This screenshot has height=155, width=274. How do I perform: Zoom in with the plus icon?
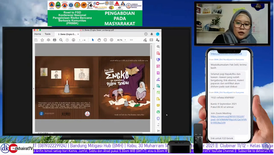(x=112, y=40)
